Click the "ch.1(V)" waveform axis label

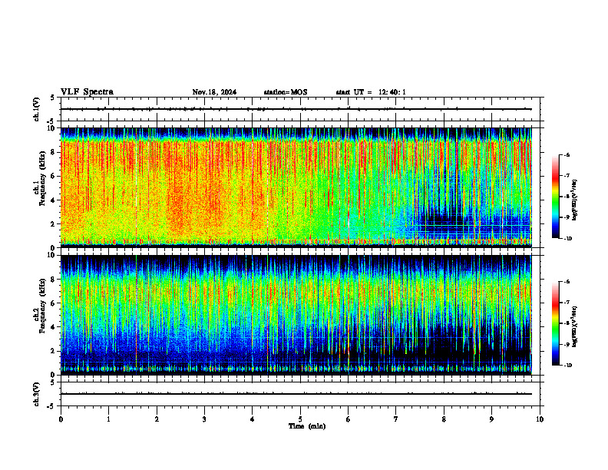[37, 109]
